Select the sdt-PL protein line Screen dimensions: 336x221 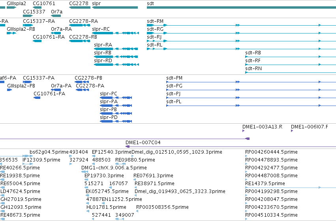(251, 106)
